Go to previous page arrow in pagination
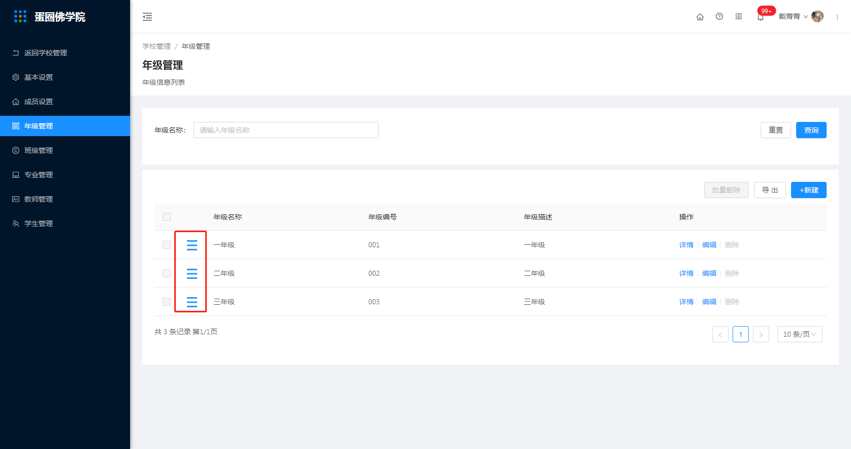Viewport: 851px width, 449px height. coord(720,334)
